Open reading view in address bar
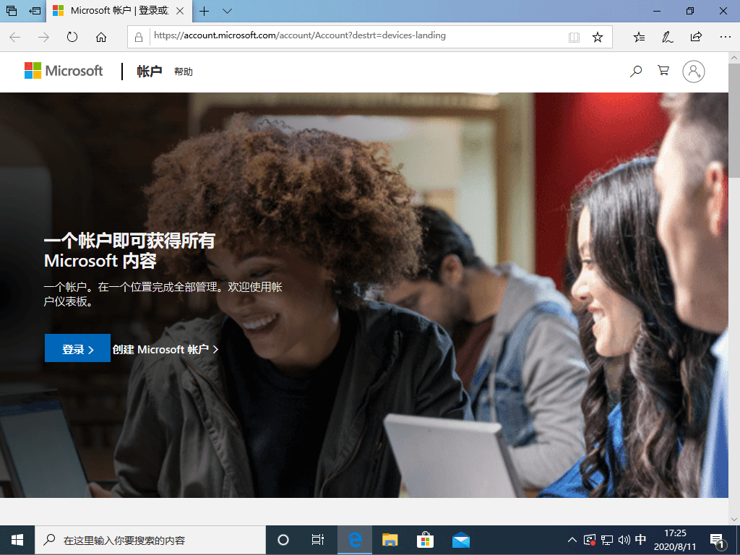740x555 pixels. pos(574,37)
